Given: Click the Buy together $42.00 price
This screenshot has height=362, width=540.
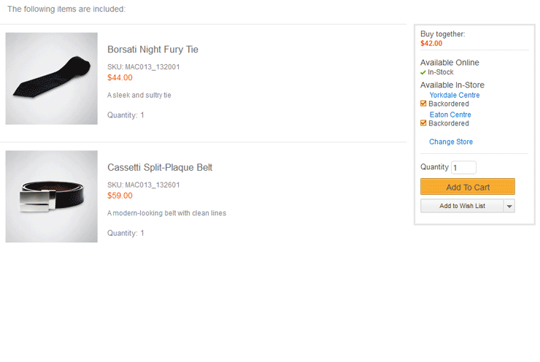Looking at the screenshot, I should (x=431, y=43).
